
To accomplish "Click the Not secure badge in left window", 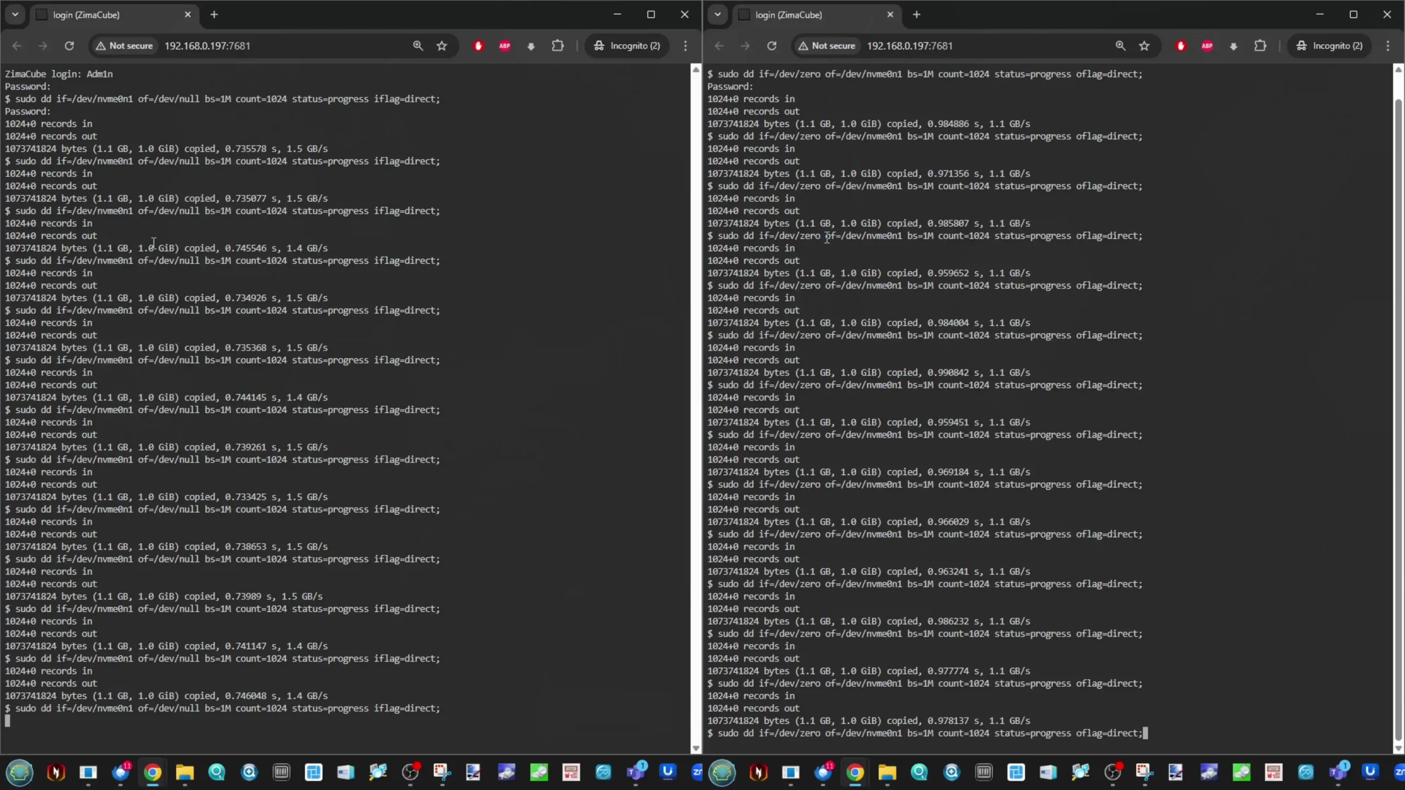I will [x=125, y=46].
